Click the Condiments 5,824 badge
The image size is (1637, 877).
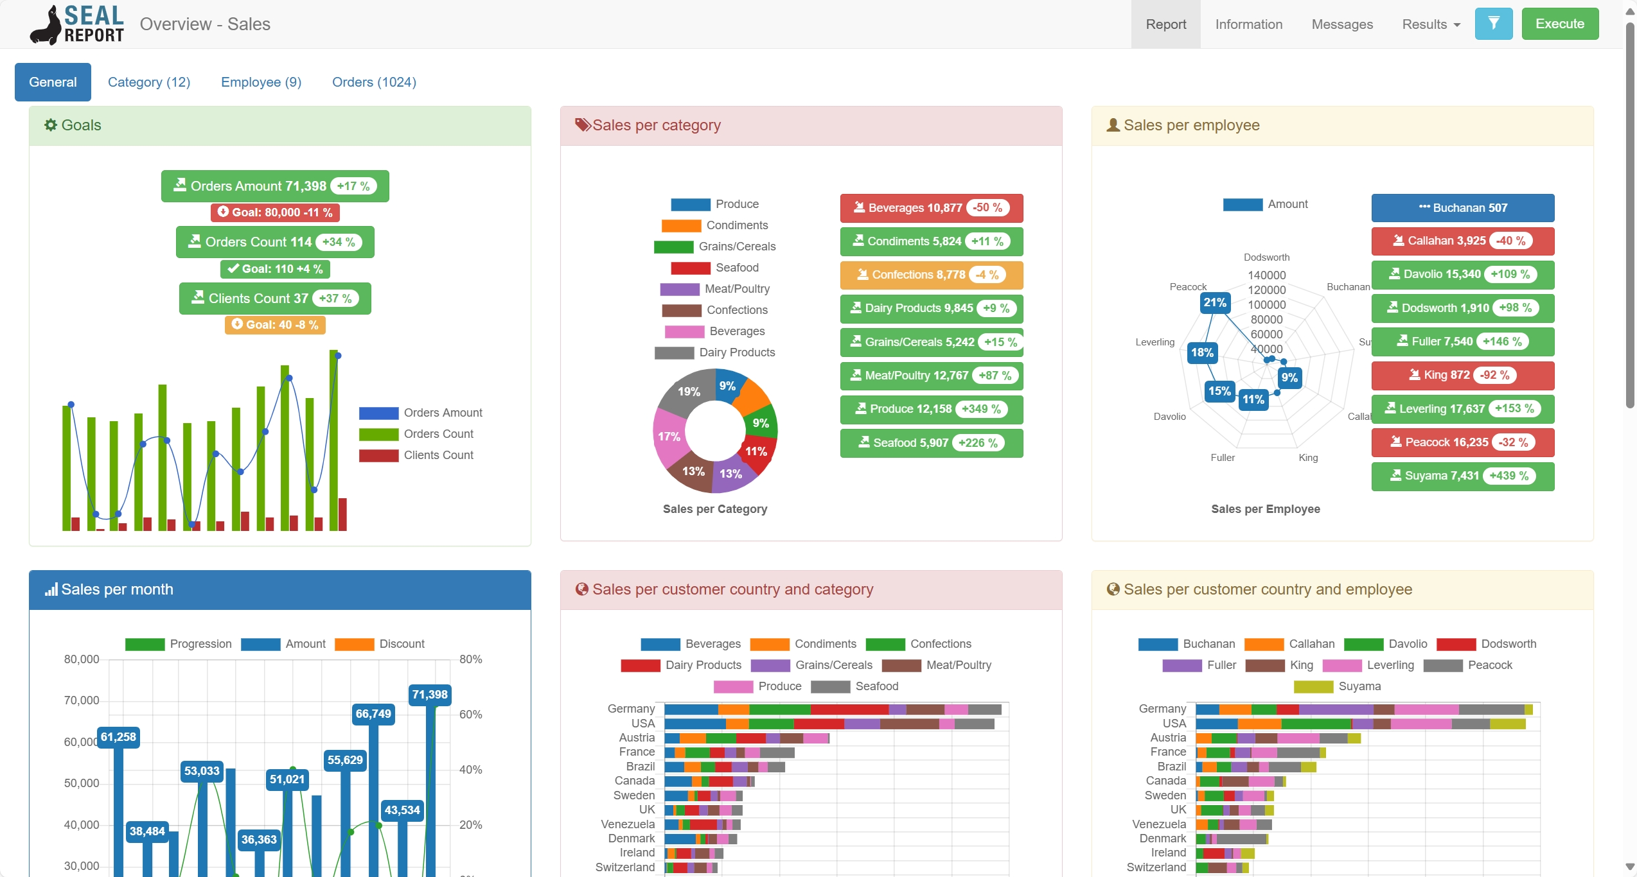(x=932, y=241)
